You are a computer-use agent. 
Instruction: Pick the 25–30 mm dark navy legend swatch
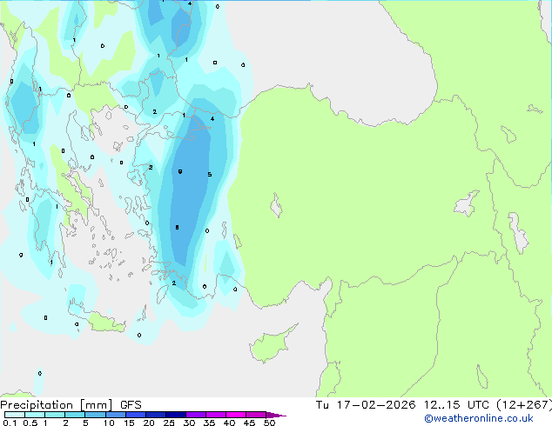pos(176,415)
